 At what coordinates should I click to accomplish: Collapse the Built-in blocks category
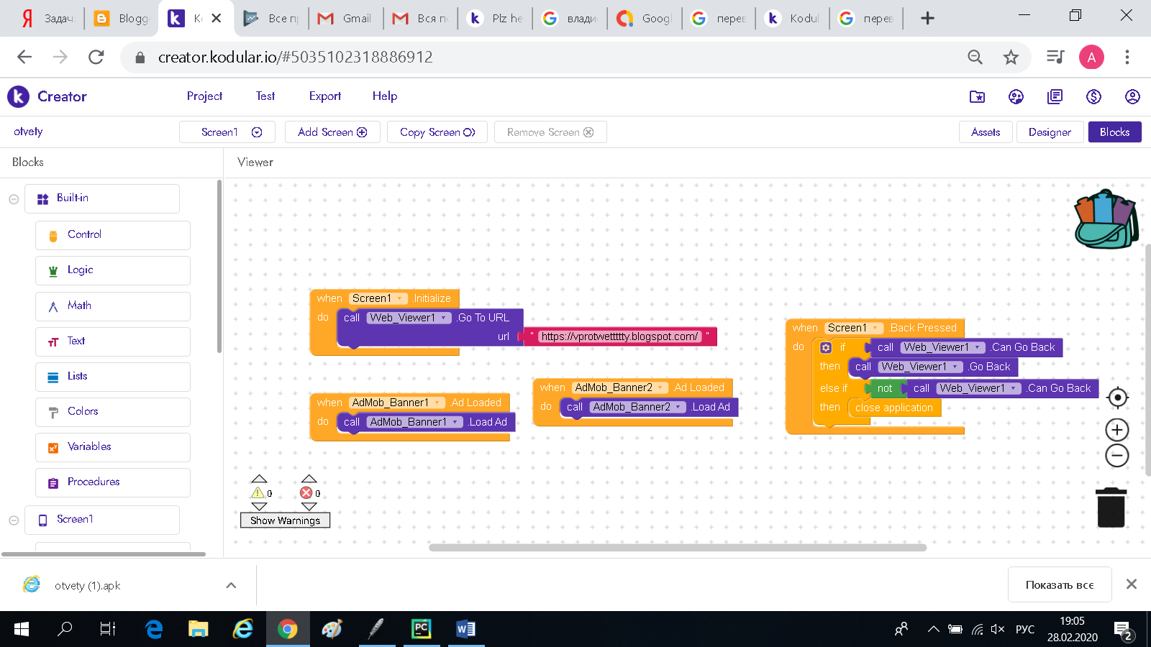tap(14, 199)
